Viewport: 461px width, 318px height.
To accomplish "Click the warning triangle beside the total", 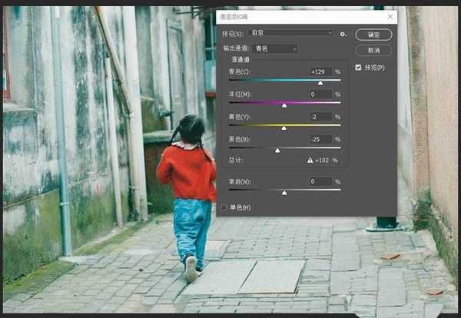I will 310,161.
